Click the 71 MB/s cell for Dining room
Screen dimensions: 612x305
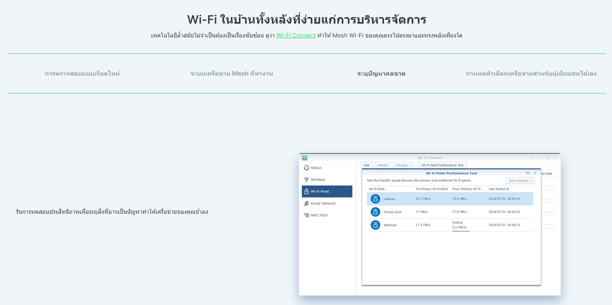pyautogui.click(x=421, y=212)
